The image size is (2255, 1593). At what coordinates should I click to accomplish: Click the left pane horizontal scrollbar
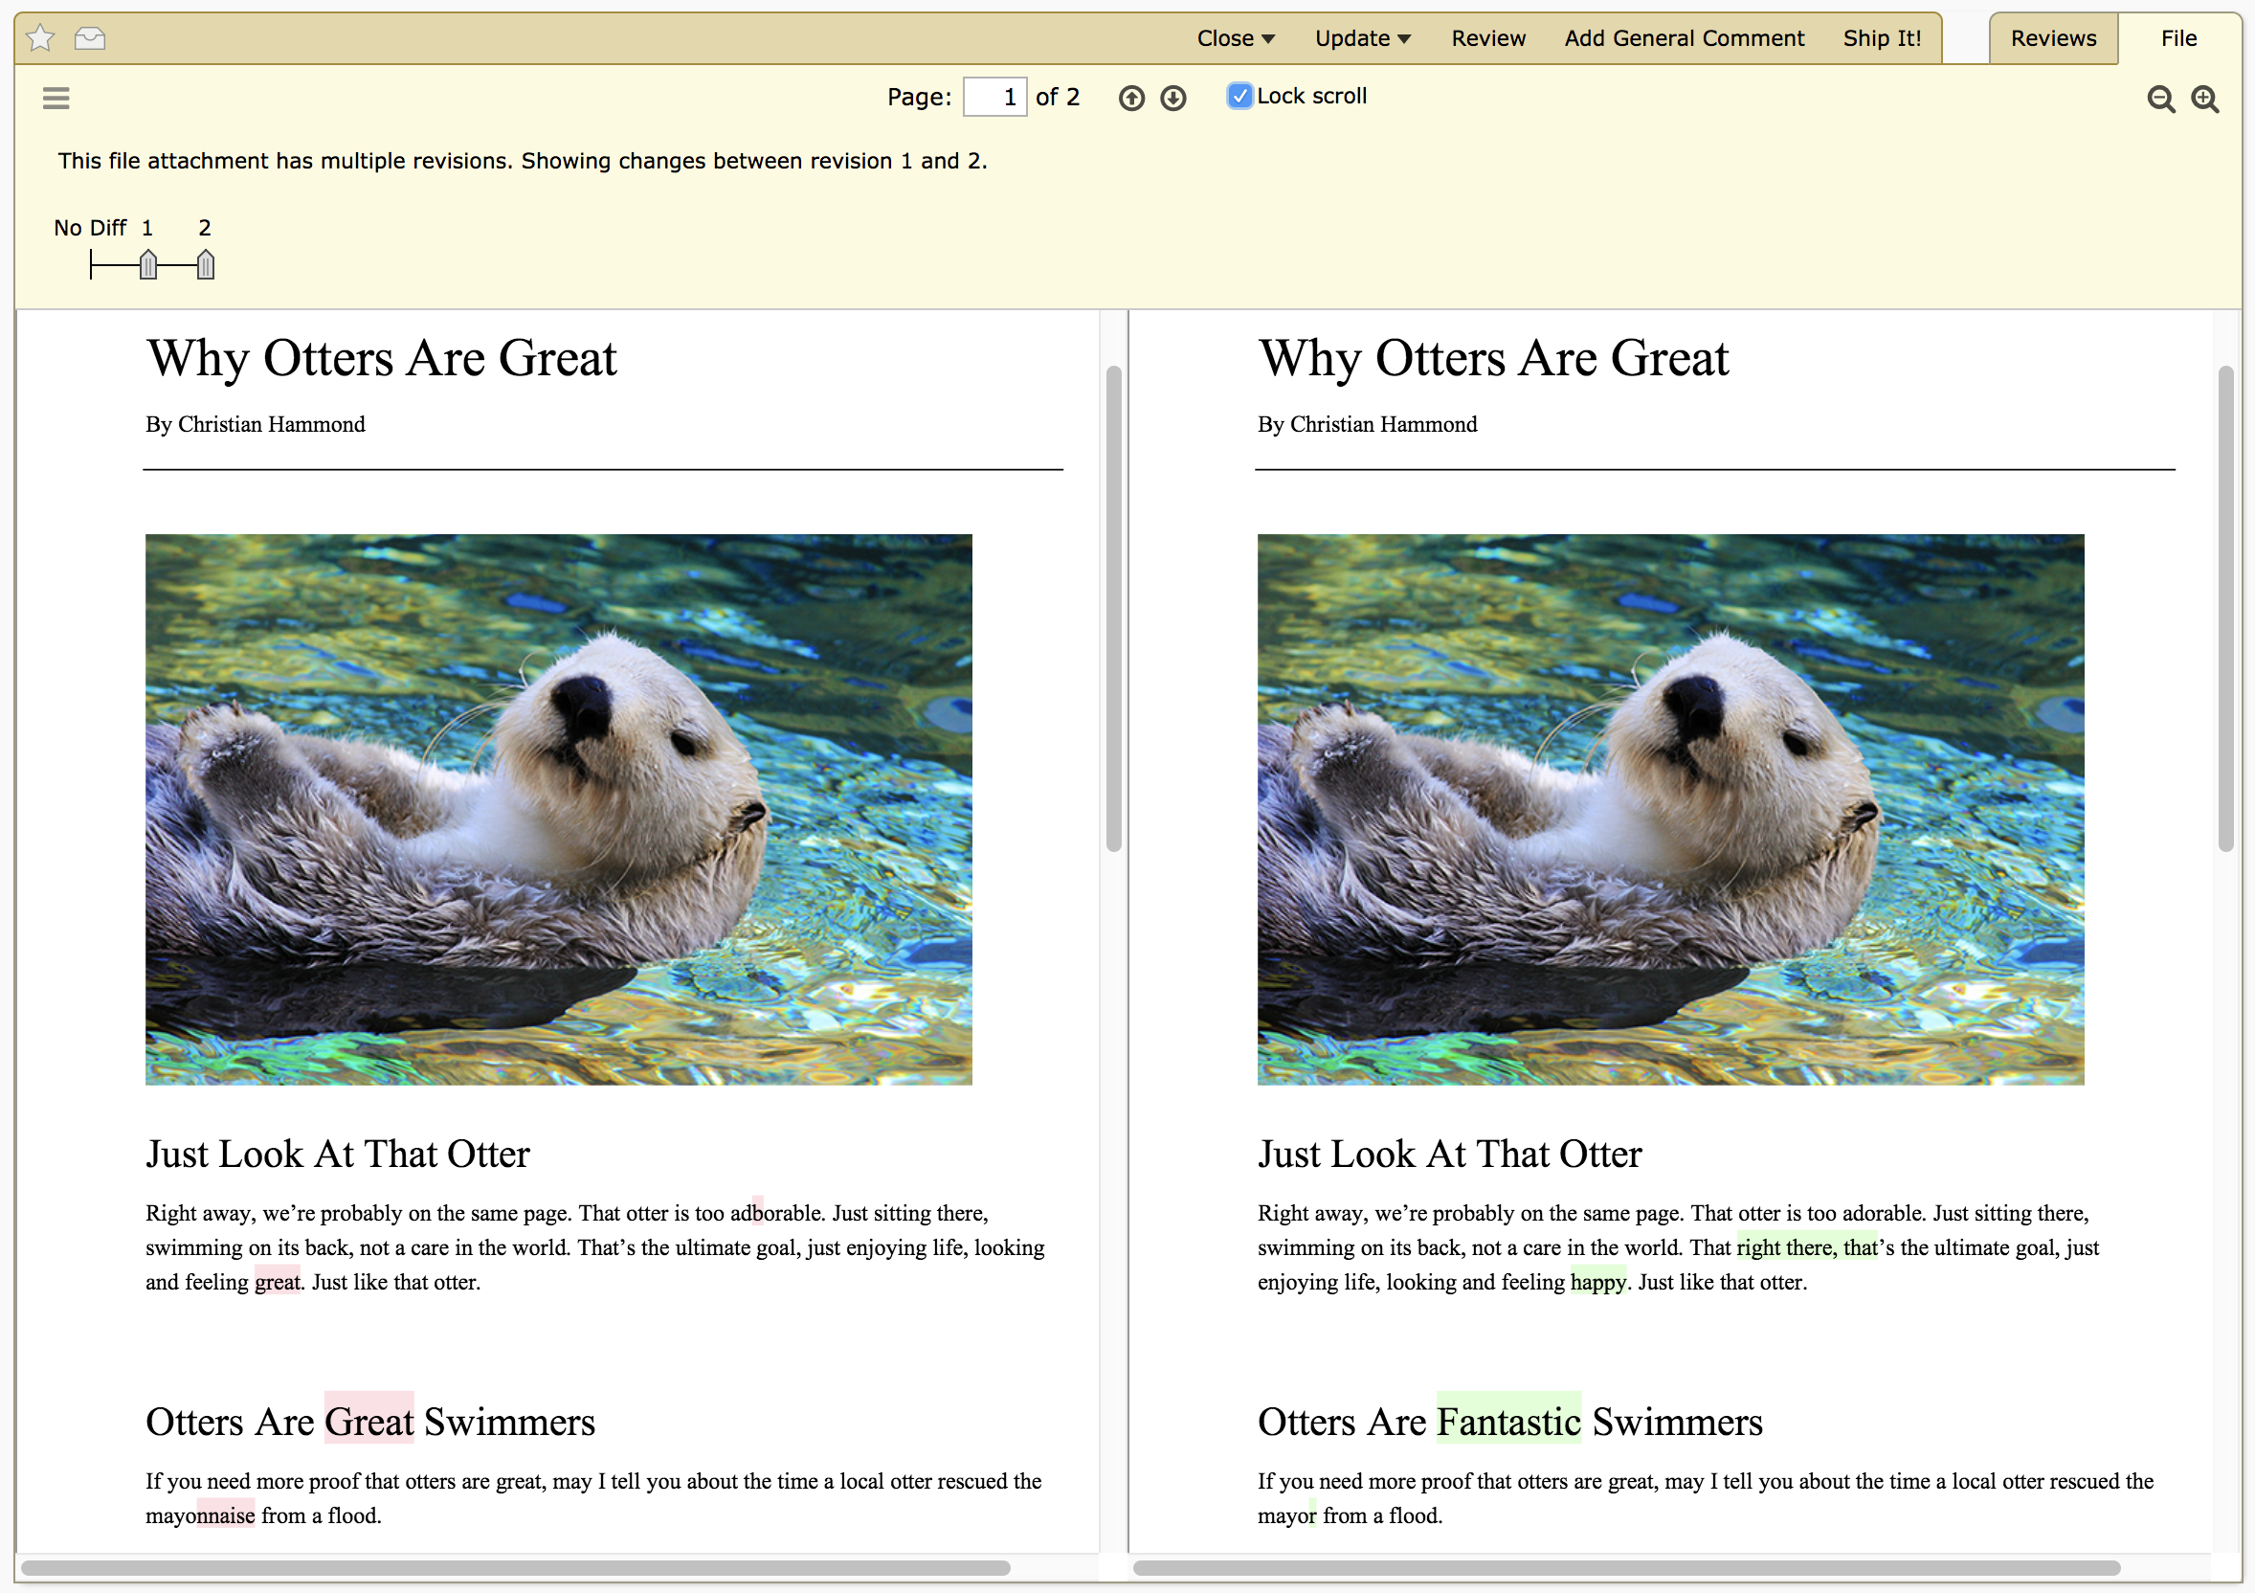(x=516, y=1567)
